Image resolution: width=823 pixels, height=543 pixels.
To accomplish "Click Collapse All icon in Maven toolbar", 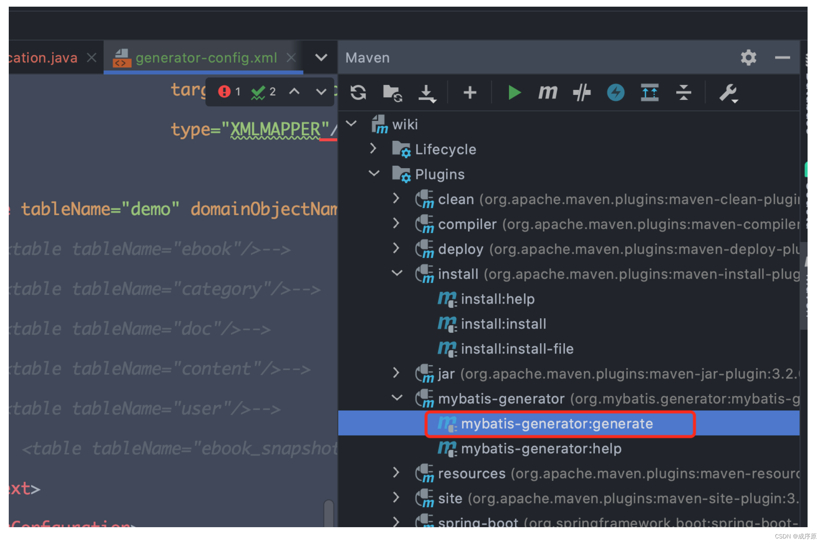I will (x=683, y=92).
